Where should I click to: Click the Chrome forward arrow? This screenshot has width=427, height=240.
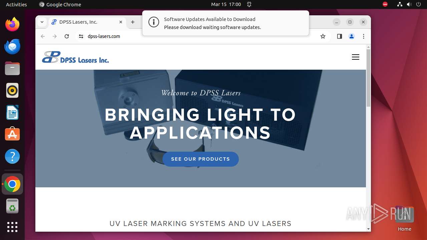(x=55, y=36)
